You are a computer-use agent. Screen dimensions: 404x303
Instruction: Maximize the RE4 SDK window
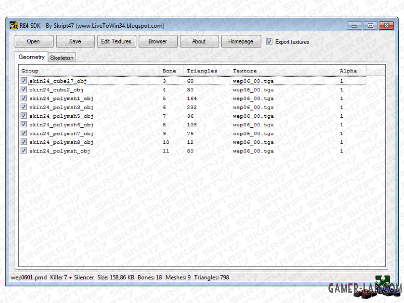tap(370, 26)
